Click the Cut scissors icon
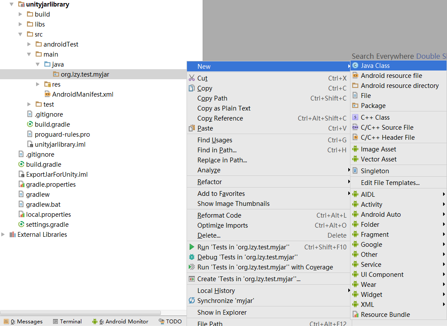The width and height of the screenshot is (447, 326). 192,78
